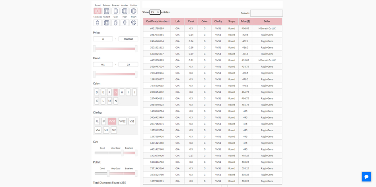Image resolution: width=376 pixels, height=187 pixels.
Task: Select the Princess diamond shape icon
Action: [x=107, y=11]
